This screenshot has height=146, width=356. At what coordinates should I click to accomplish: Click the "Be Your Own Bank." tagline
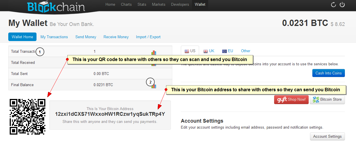pyautogui.click(x=72, y=24)
